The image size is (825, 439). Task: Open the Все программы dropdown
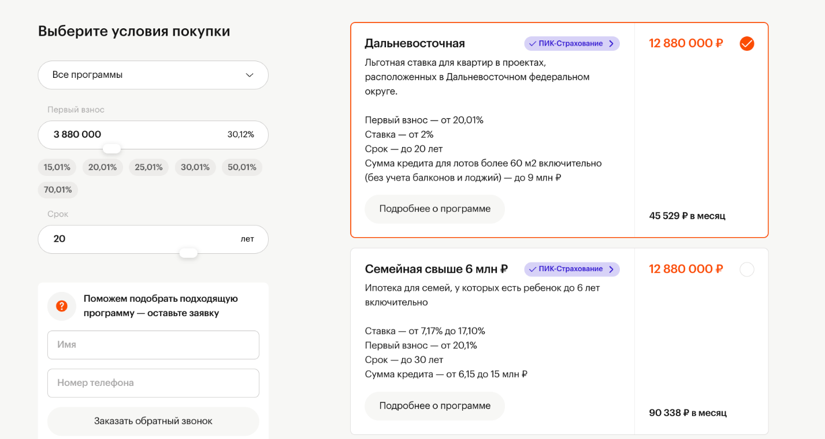tap(153, 75)
